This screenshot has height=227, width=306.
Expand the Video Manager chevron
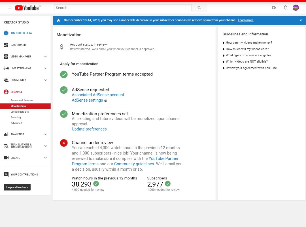click(45, 57)
